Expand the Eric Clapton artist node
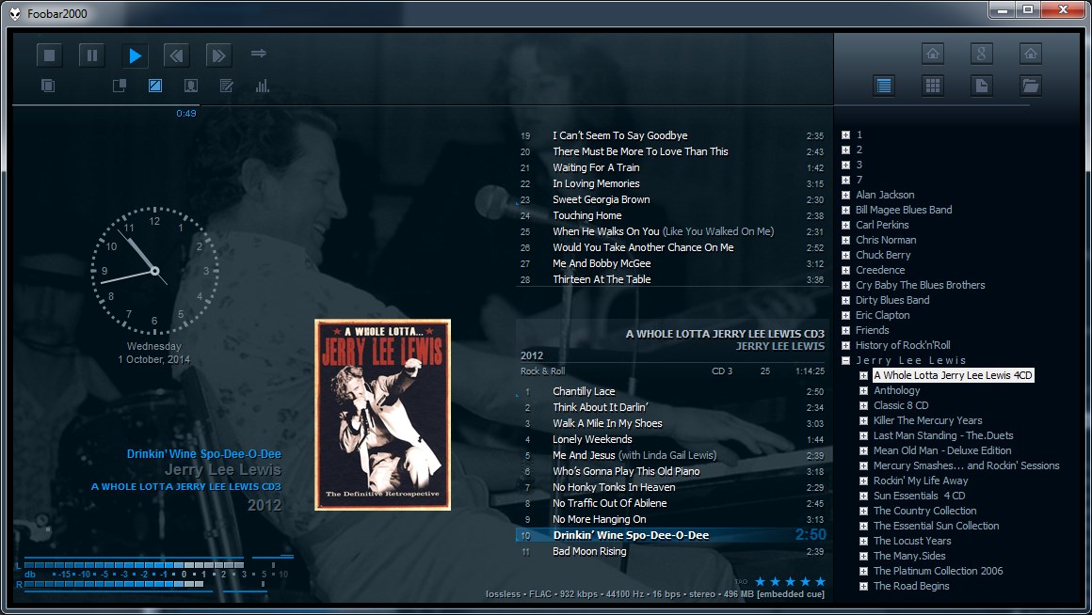Screen dimensions: 1092x615 pyautogui.click(x=845, y=315)
